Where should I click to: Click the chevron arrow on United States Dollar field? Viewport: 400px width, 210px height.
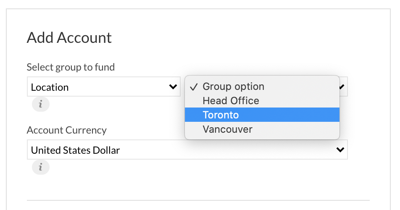pyautogui.click(x=340, y=150)
